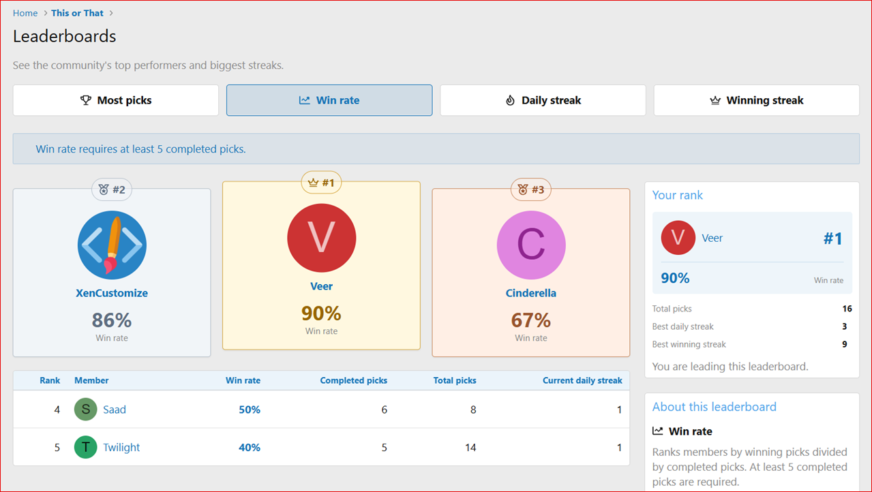Open Cinderella's name link
The image size is (872, 492).
tap(531, 293)
